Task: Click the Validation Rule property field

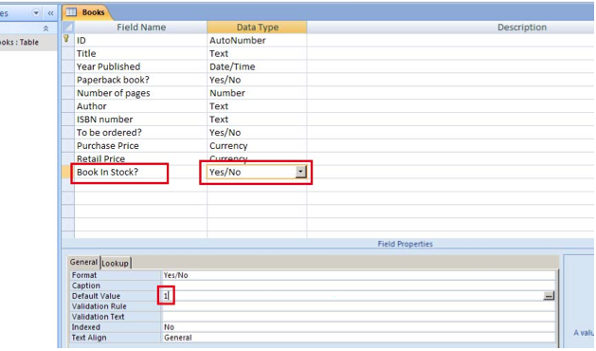Action: [358, 306]
